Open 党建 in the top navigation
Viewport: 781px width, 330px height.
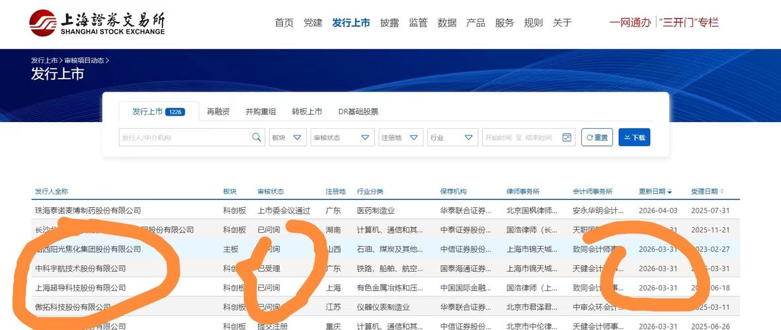313,22
